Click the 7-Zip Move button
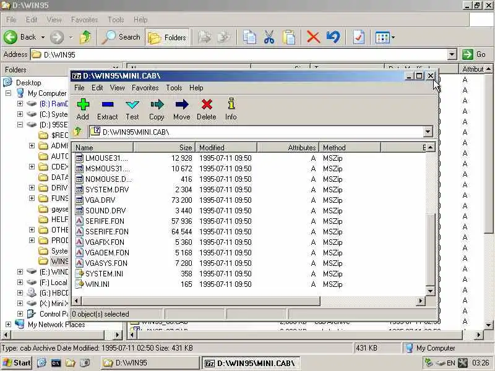Image resolution: width=495 pixels, height=371 pixels. (181, 109)
